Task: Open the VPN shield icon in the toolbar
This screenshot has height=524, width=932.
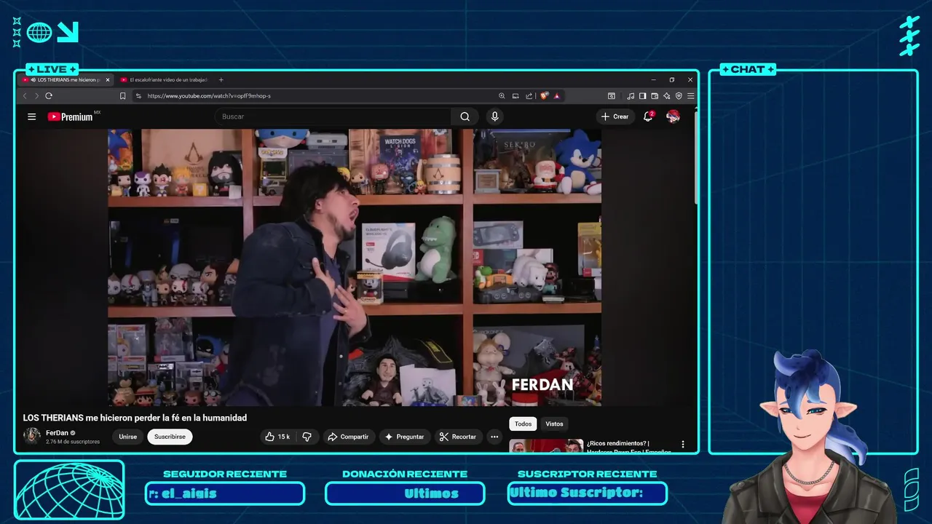Action: [x=679, y=96]
